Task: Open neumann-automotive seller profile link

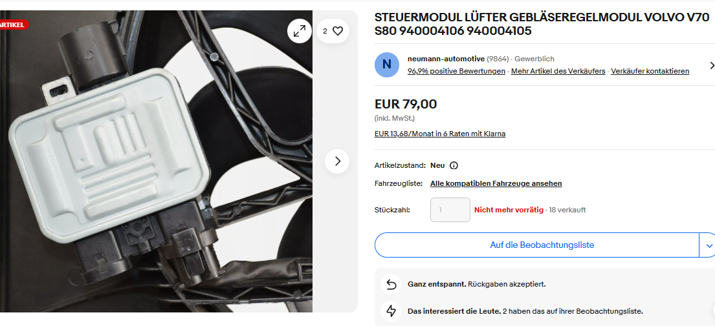Action: 446,59
